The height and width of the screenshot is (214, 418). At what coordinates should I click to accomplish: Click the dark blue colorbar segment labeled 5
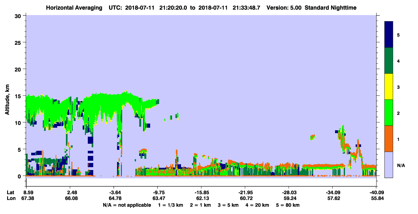[x=389, y=34]
